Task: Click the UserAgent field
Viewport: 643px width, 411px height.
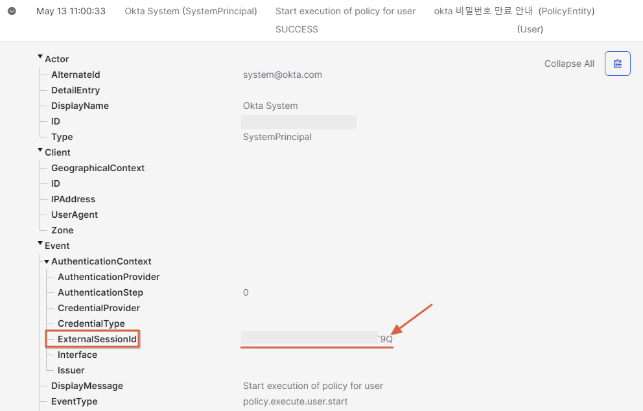Action: click(75, 215)
